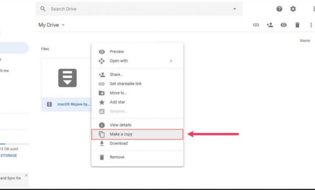The height and width of the screenshot is (190, 315).
Task: Choose Remove in the context menu
Action: [137, 157]
